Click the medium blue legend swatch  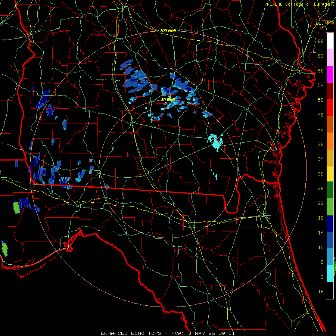[x=330, y=240]
